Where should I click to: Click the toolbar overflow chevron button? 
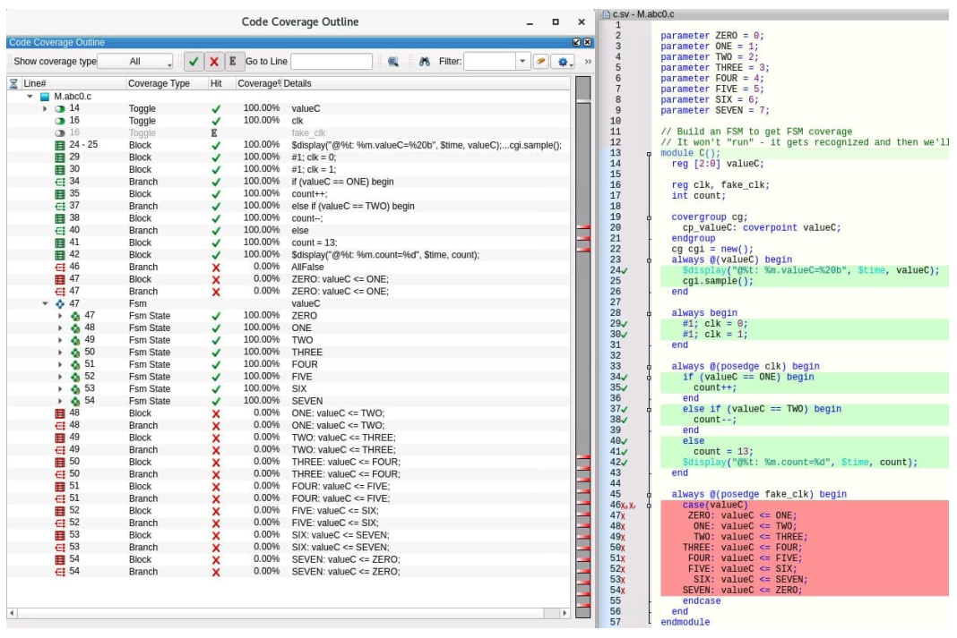588,62
